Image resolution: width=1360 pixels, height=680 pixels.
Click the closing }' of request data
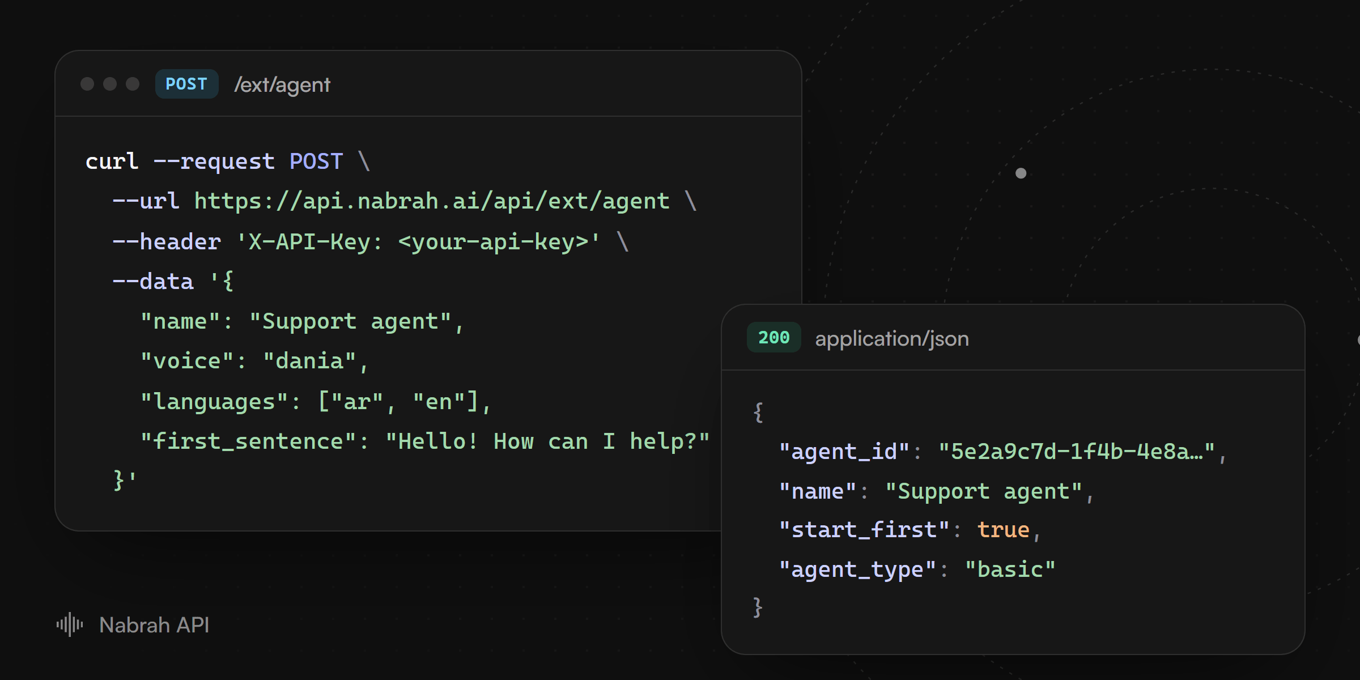coord(125,481)
